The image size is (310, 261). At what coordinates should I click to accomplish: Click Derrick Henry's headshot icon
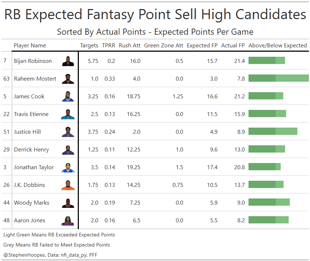(x=68, y=150)
